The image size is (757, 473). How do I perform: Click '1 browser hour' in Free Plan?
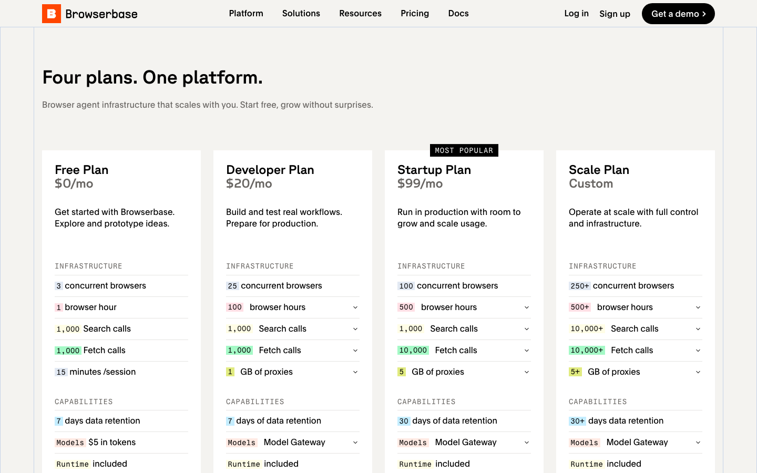click(x=86, y=307)
